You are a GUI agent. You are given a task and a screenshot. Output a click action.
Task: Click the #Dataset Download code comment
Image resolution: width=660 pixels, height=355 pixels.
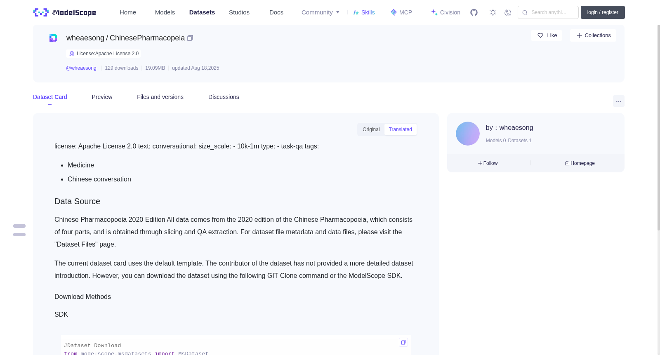(92, 346)
